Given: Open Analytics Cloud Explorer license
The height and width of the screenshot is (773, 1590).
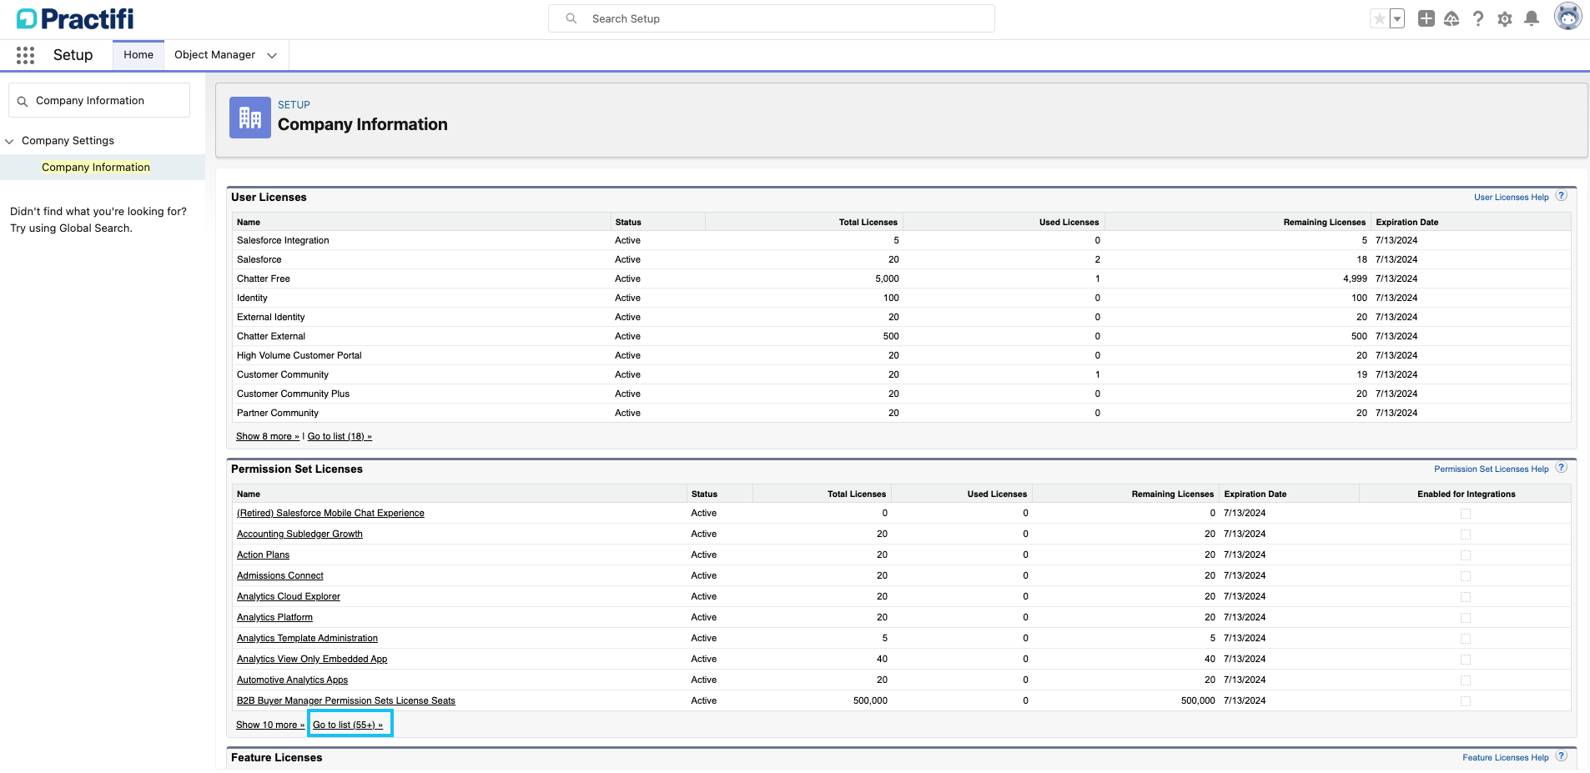Looking at the screenshot, I should click(288, 596).
